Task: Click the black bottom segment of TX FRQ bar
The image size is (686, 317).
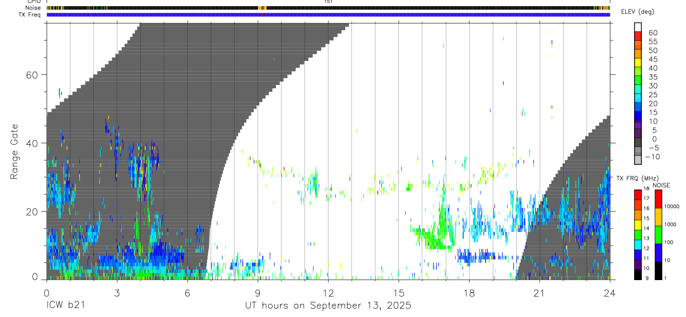Action: coord(638,275)
